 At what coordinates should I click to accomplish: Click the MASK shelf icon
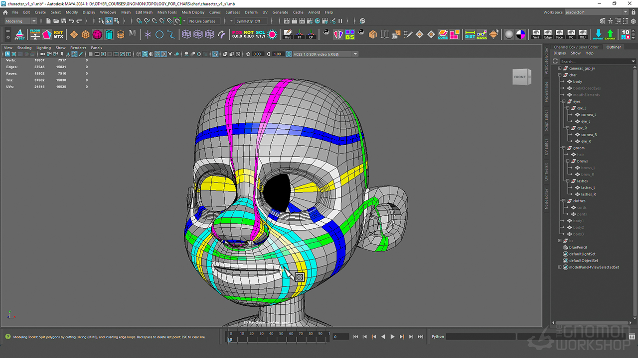(481, 34)
